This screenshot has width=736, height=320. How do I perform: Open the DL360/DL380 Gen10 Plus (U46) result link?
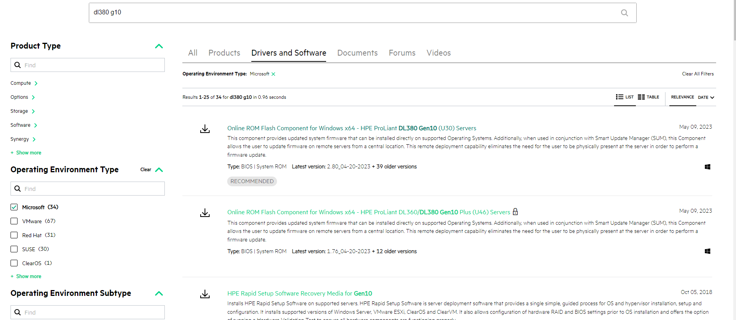point(369,212)
